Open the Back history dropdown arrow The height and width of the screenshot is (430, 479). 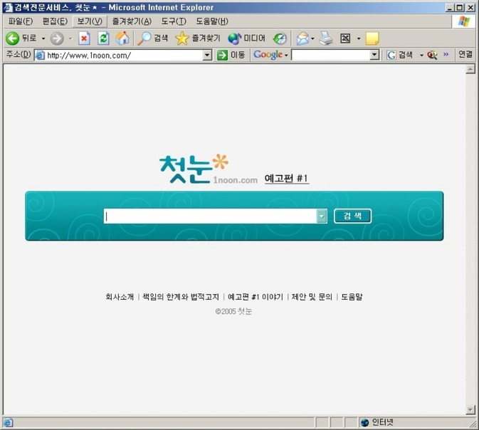(43, 38)
